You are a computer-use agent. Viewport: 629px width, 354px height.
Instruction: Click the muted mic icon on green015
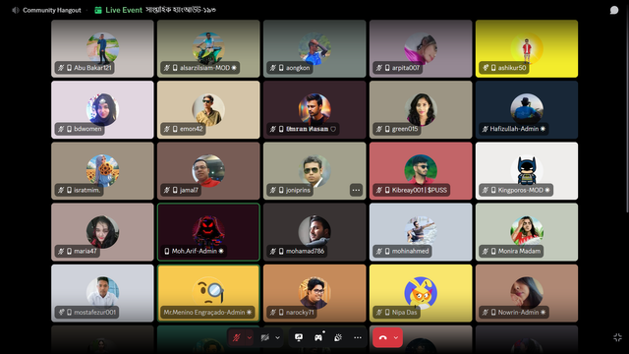(x=379, y=129)
